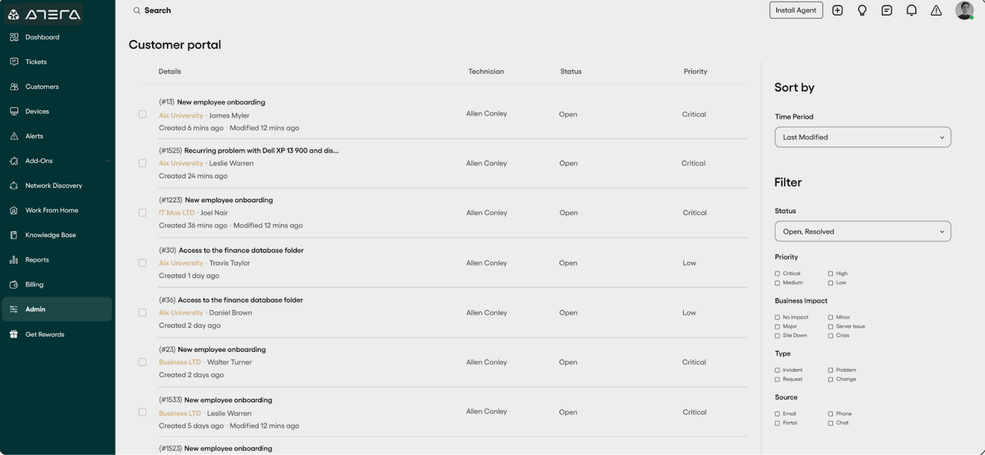Expand the Add-Ons sidebar menu

click(39, 160)
